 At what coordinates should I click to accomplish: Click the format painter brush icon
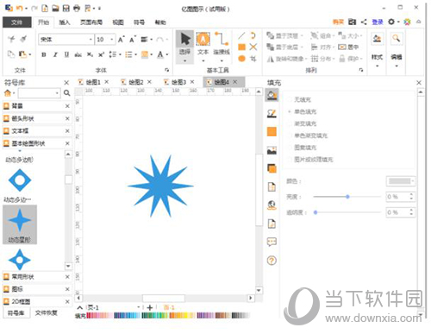coord(23,39)
